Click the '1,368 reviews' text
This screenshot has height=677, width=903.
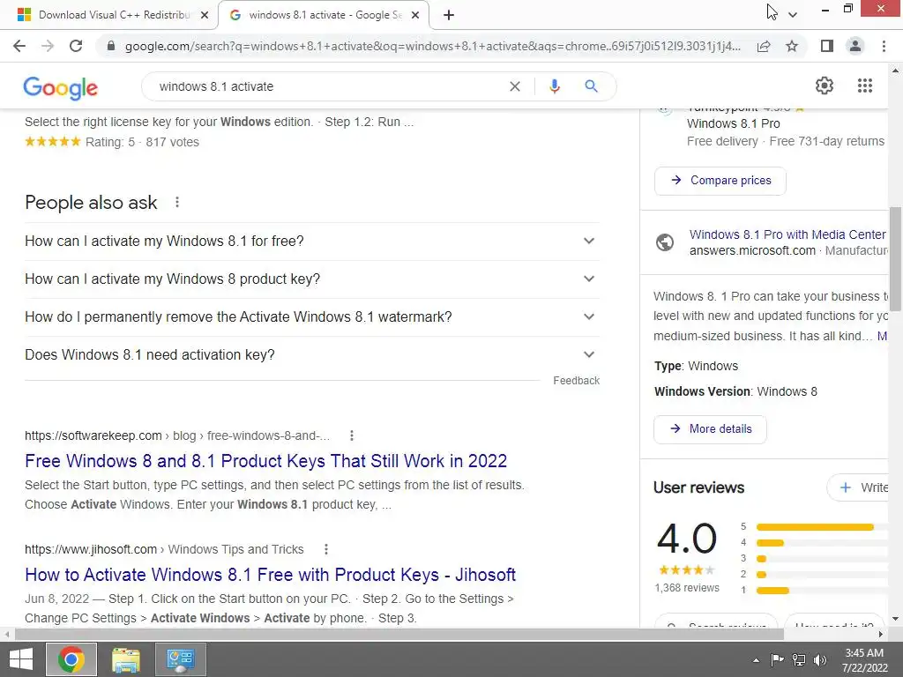(x=687, y=588)
